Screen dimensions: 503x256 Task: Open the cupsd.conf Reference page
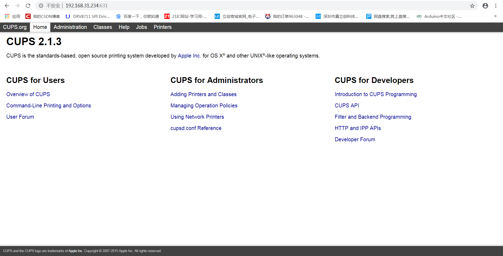(196, 128)
